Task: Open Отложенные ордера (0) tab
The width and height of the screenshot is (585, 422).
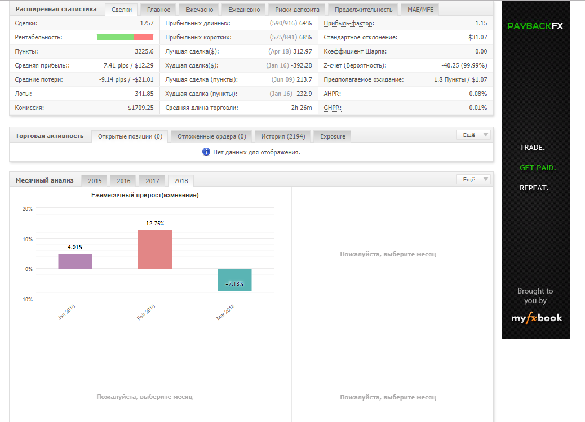Action: pyautogui.click(x=211, y=136)
